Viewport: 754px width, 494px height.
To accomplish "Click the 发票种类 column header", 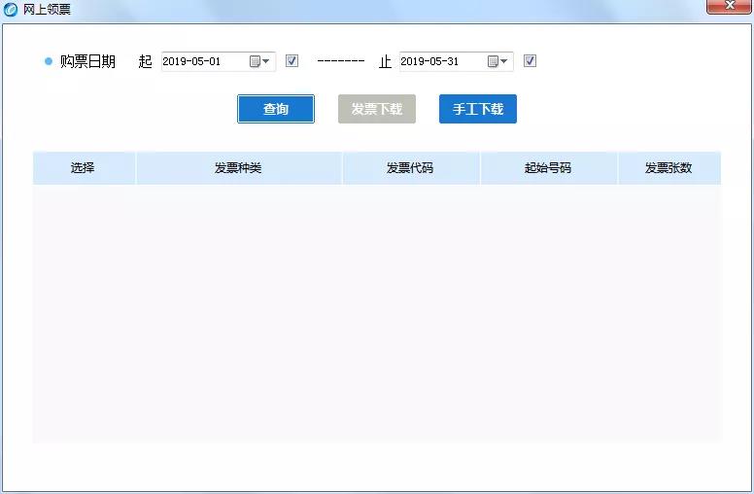I will (238, 168).
